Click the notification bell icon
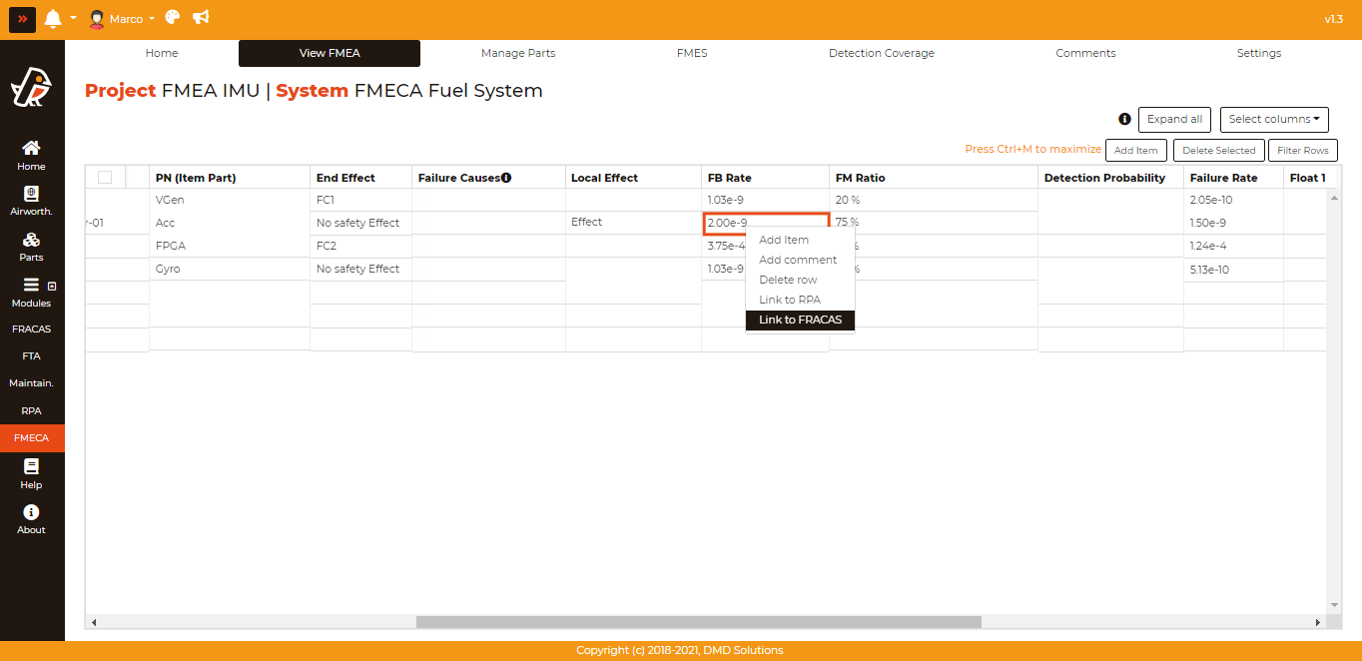1362x661 pixels. (x=53, y=18)
